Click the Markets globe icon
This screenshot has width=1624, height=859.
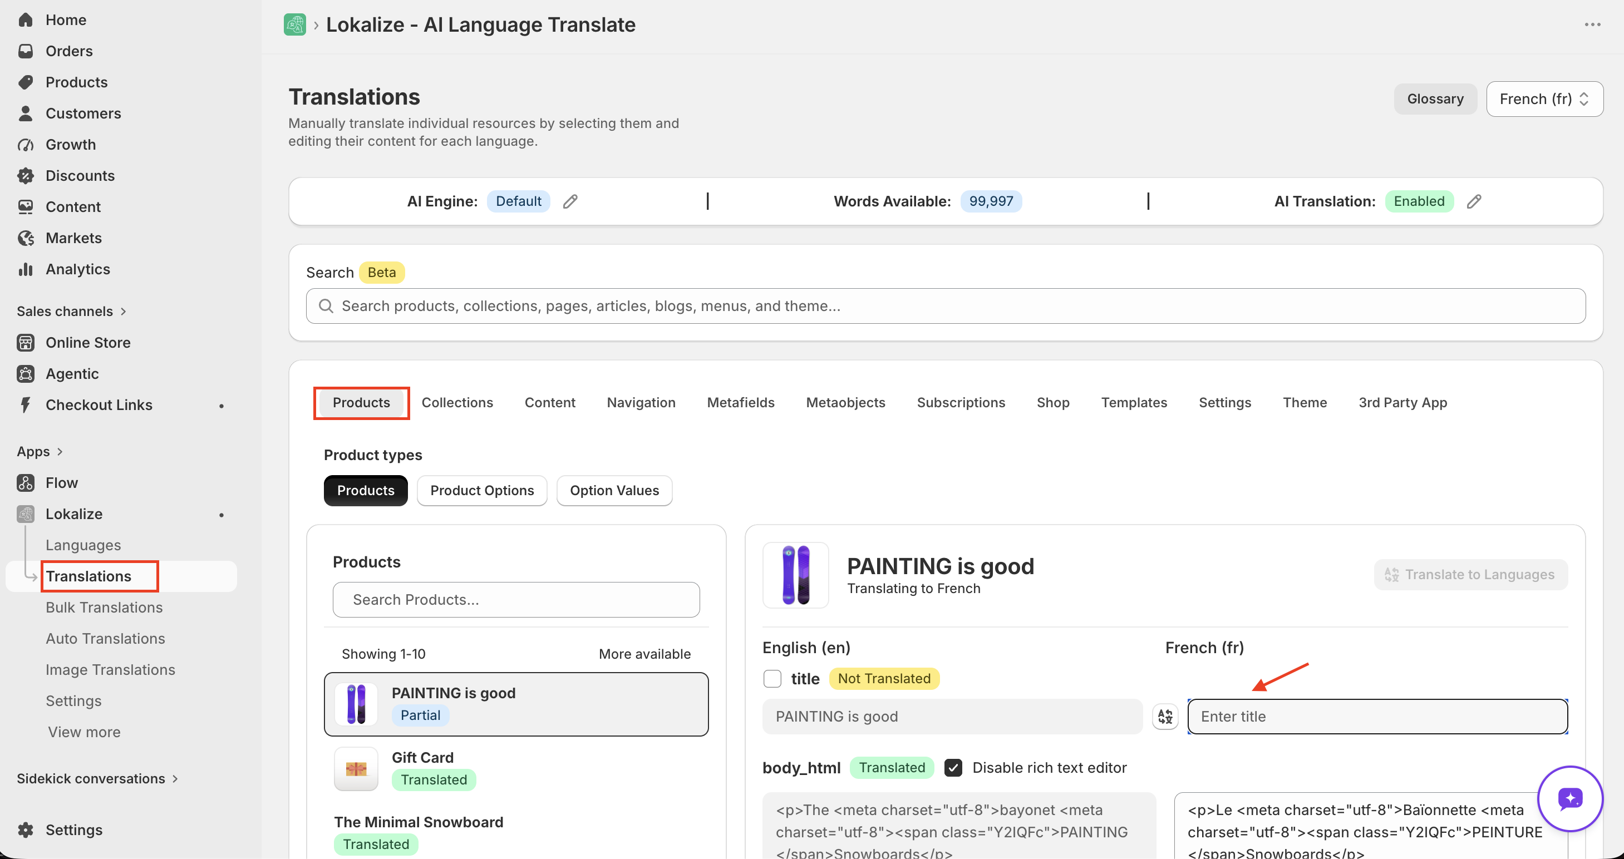[26, 238]
